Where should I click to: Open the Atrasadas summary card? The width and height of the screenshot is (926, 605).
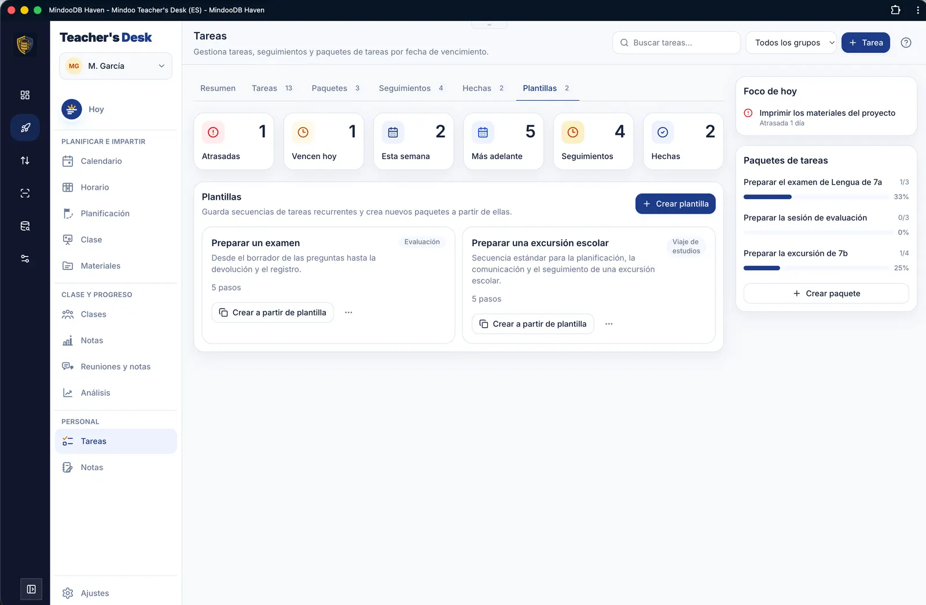234,141
